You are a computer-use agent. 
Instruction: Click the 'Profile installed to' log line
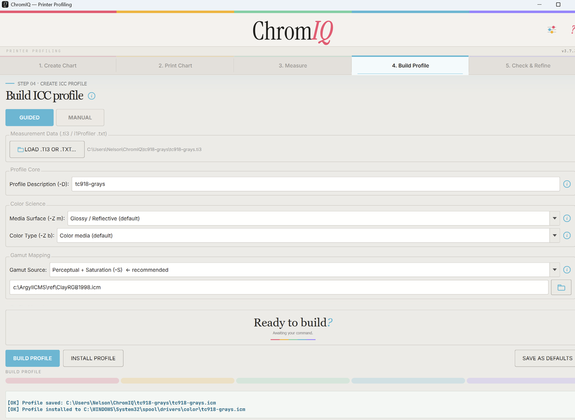(126, 409)
